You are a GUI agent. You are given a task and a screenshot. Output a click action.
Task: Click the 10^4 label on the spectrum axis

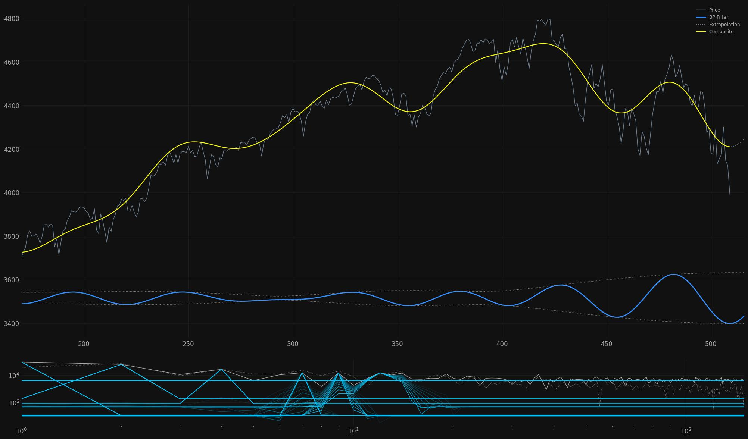14,376
